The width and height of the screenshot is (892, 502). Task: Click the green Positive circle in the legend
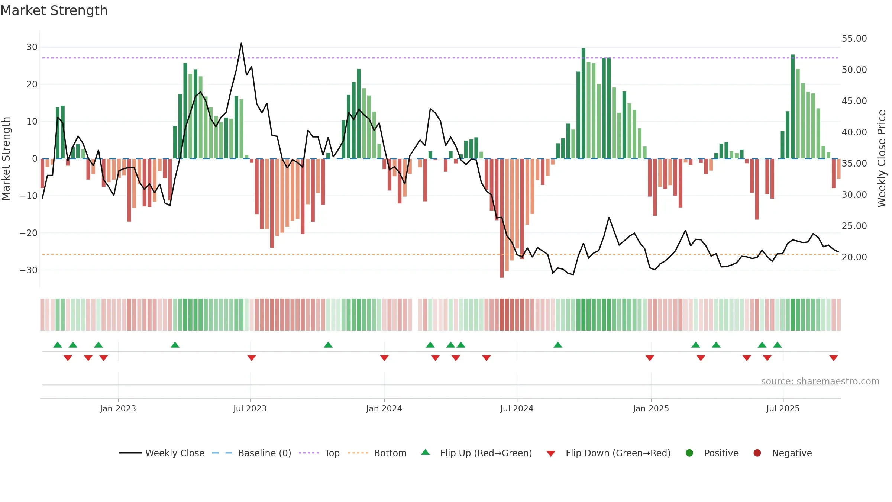pos(689,453)
